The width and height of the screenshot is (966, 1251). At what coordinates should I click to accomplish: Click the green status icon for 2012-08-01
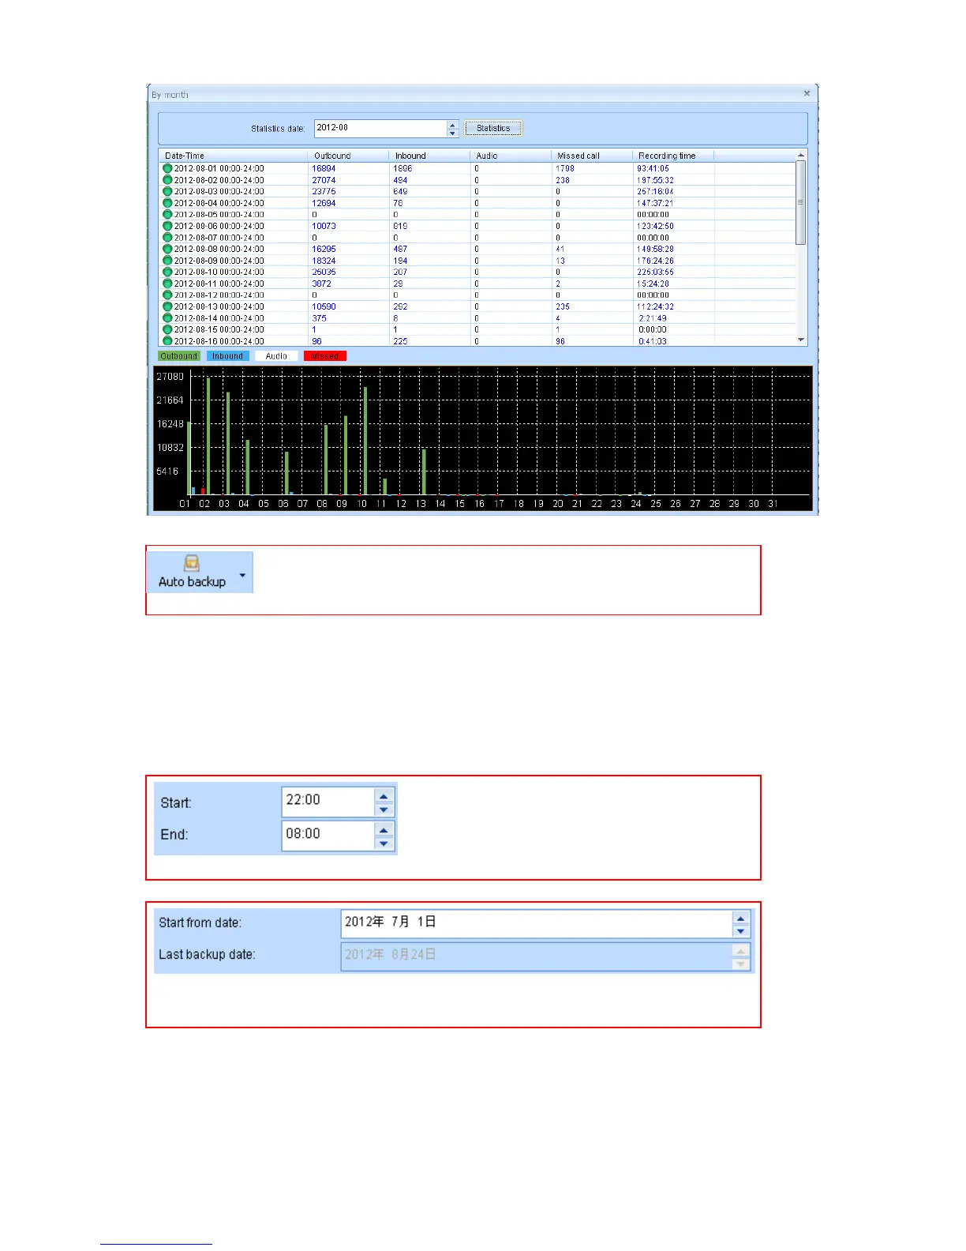[x=167, y=168]
